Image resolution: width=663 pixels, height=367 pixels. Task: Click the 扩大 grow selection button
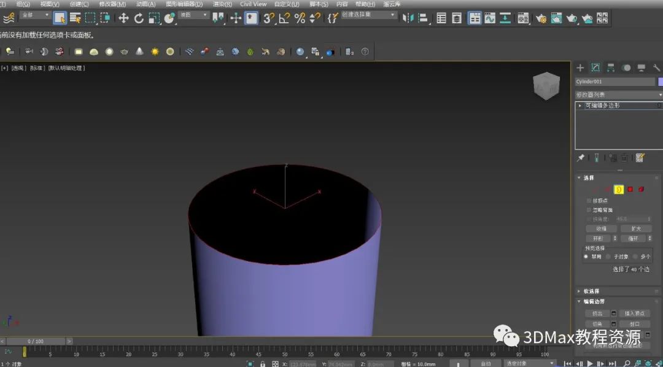point(635,228)
